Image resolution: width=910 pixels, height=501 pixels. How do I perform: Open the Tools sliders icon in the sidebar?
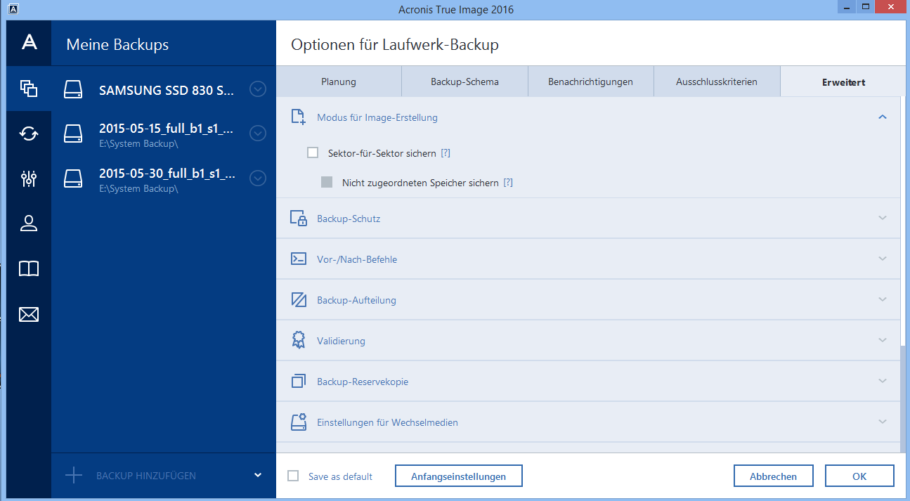[29, 178]
